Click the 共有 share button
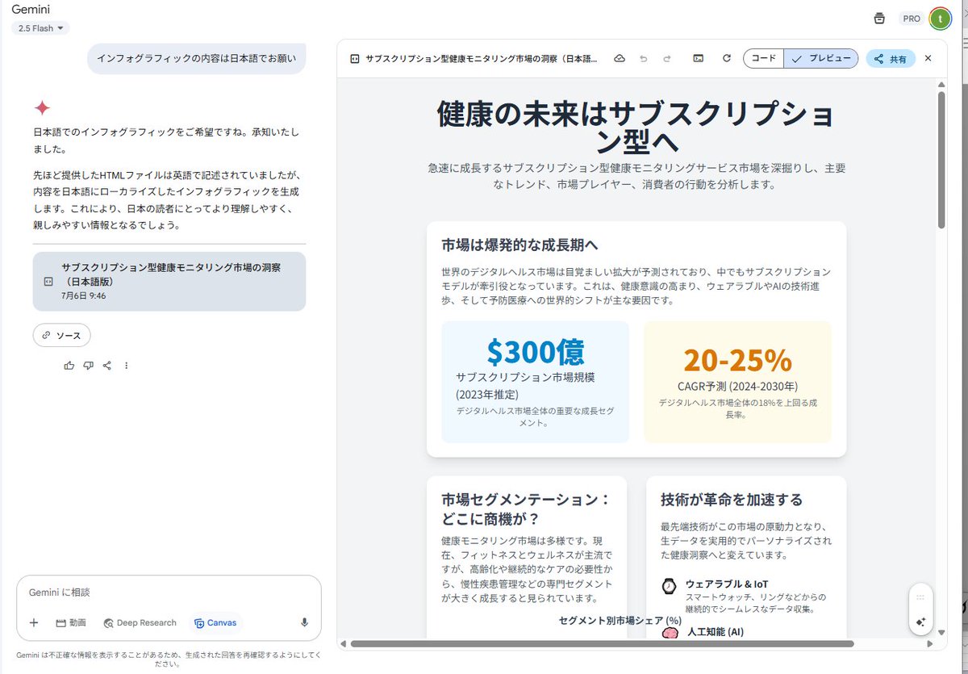 pyautogui.click(x=891, y=59)
